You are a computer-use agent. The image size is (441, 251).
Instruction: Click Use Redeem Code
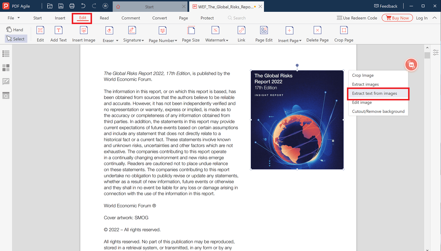[x=357, y=18]
